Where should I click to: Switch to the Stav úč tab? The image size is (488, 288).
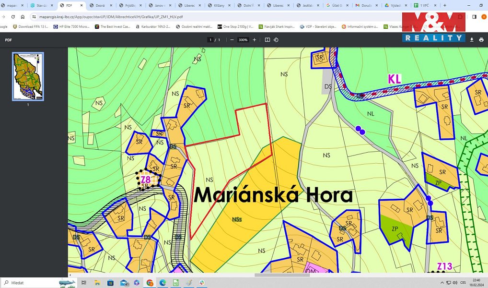tap(42, 5)
